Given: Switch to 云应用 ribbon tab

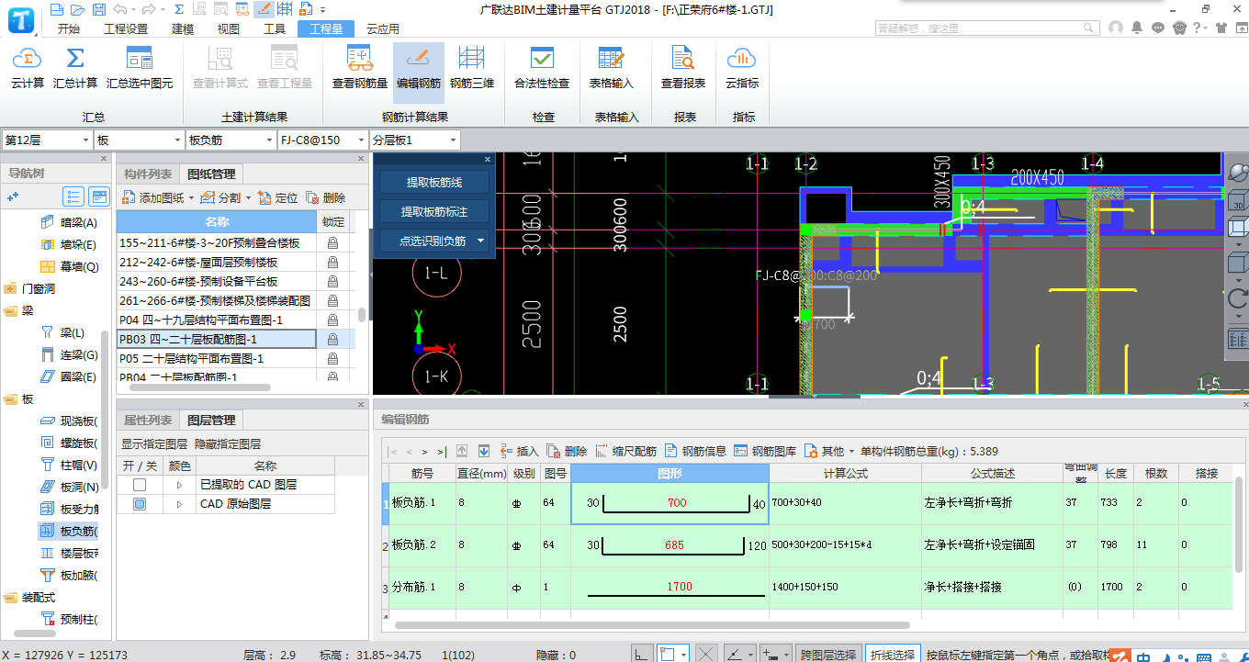Looking at the screenshot, I should [382, 28].
